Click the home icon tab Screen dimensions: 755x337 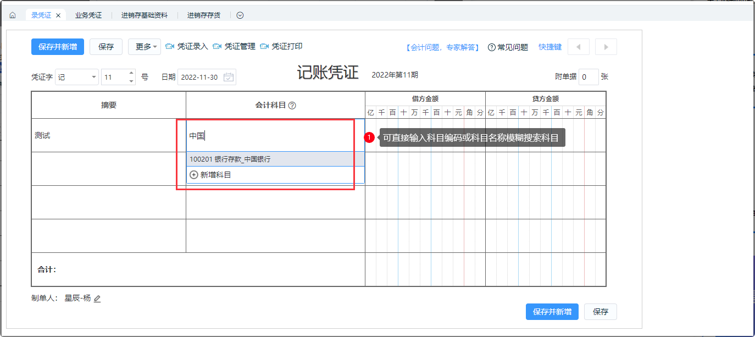(13, 15)
